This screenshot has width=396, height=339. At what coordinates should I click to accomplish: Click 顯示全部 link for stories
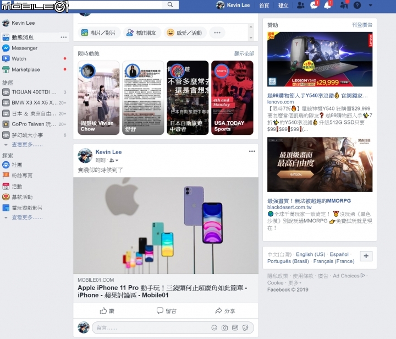click(x=244, y=53)
